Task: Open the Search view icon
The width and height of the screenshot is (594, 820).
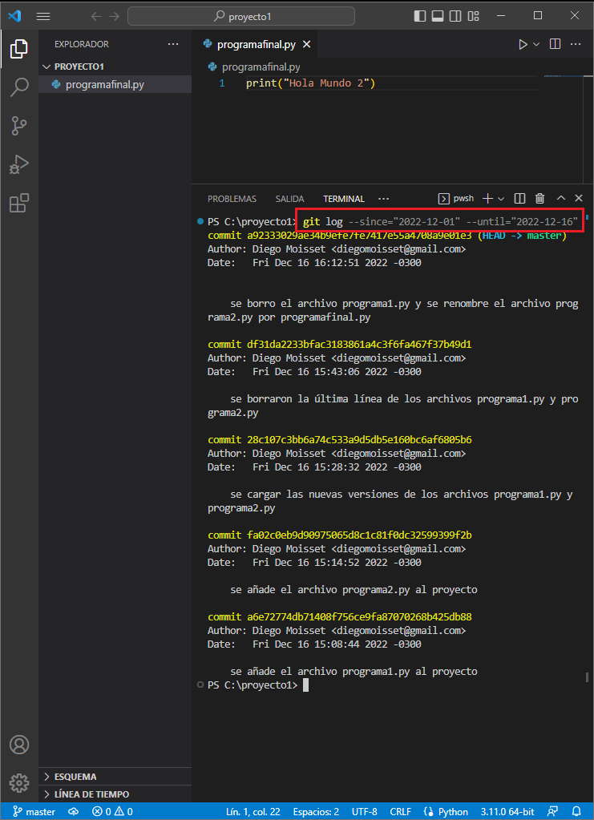Action: click(18, 87)
